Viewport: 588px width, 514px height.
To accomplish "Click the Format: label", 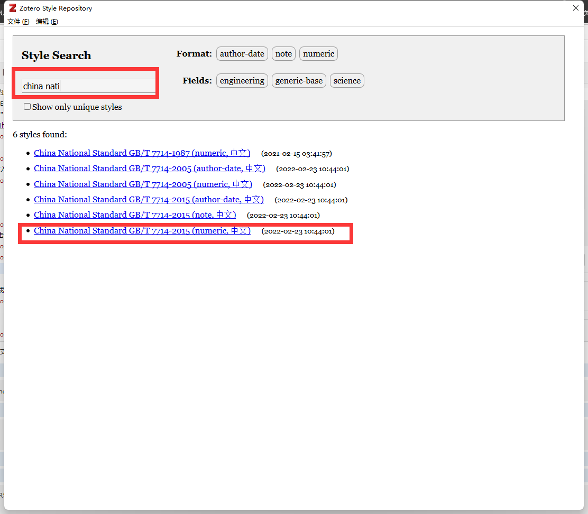I will tap(194, 54).
